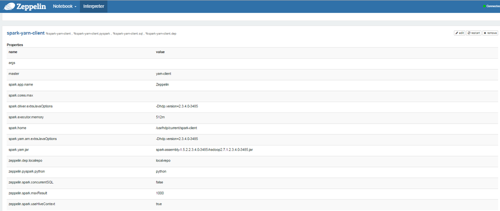
Task: Select the '1000' maxResult value
Action: [160, 193]
